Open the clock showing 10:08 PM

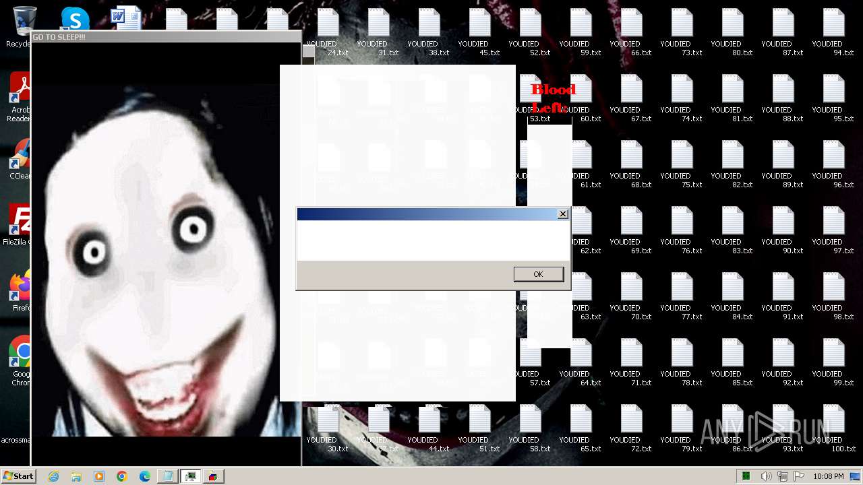pos(829,476)
